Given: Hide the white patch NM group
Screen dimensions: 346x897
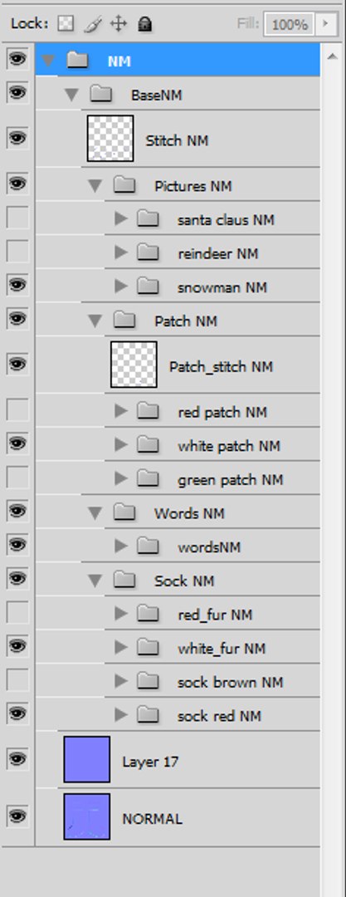Looking at the screenshot, I should (x=17, y=443).
